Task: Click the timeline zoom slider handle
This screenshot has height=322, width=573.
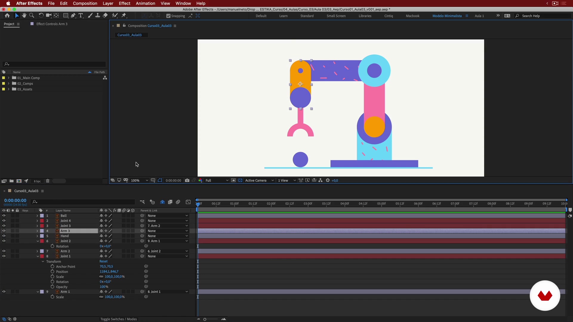Action: pos(205,319)
